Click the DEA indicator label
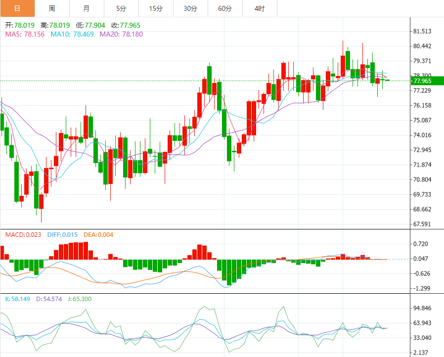 pos(98,234)
